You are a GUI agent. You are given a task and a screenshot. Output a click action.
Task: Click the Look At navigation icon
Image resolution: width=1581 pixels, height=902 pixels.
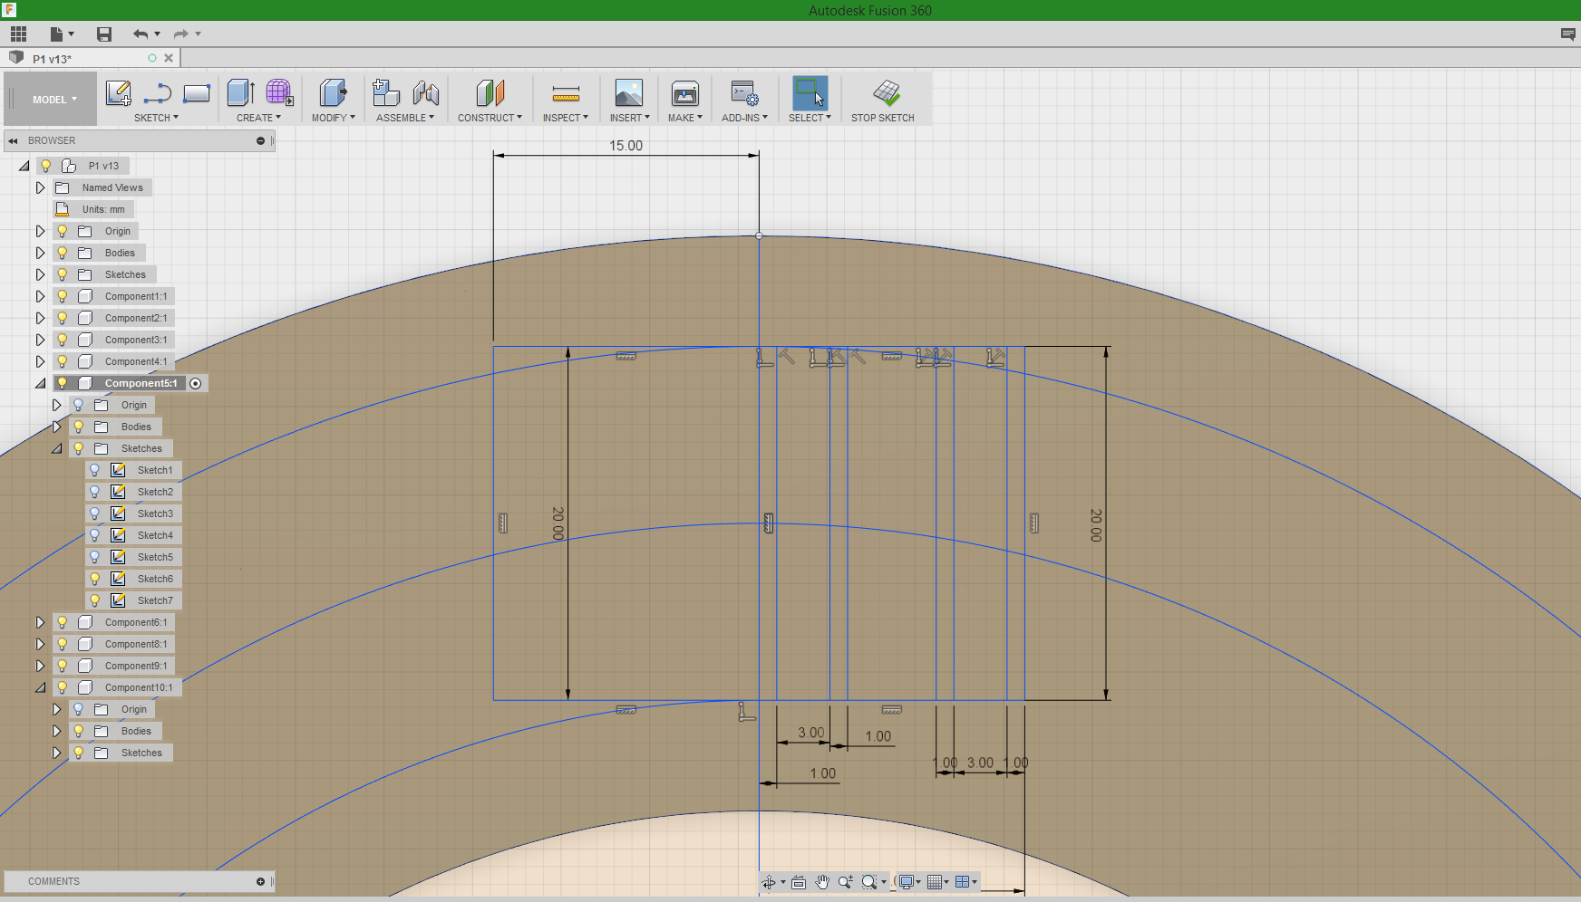click(799, 882)
